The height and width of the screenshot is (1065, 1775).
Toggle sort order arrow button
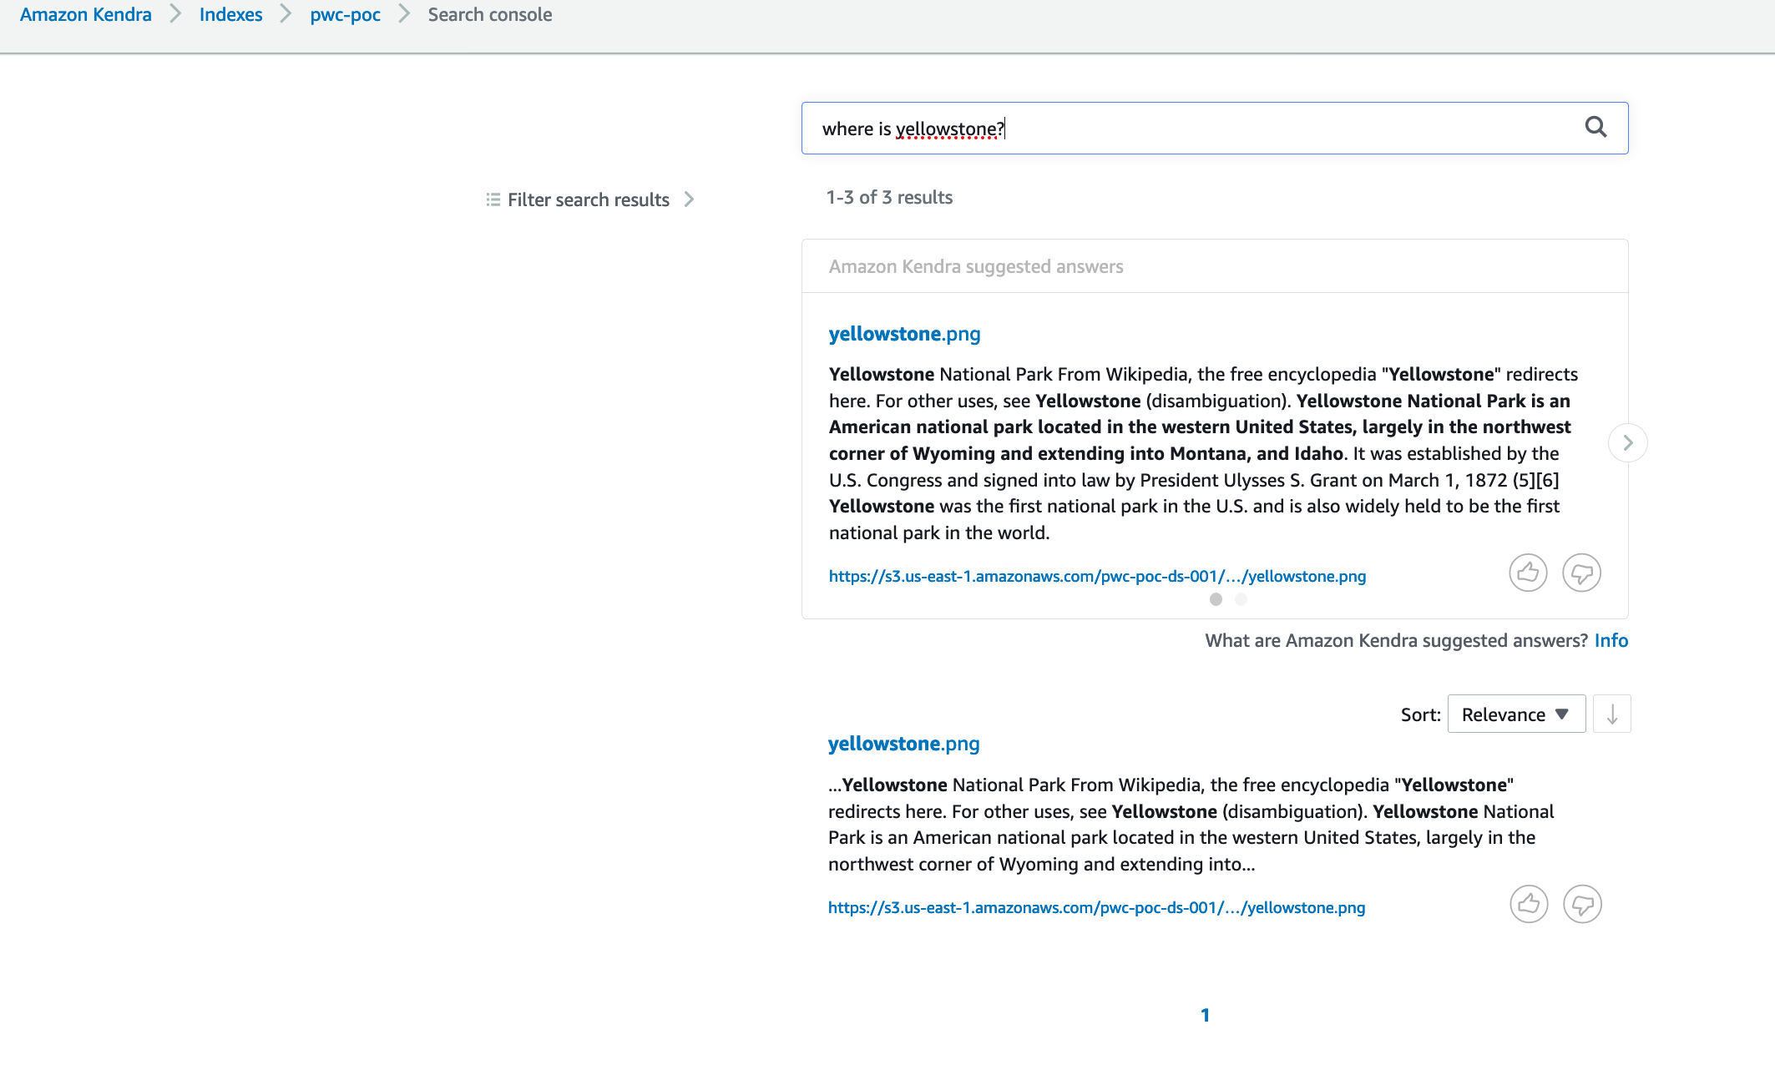1612,714
